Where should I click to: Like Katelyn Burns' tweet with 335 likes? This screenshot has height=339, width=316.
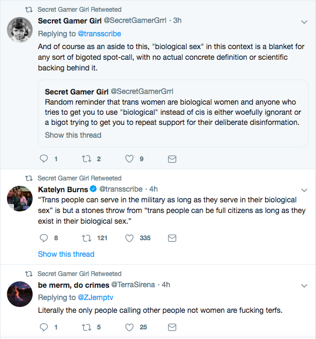(x=129, y=238)
